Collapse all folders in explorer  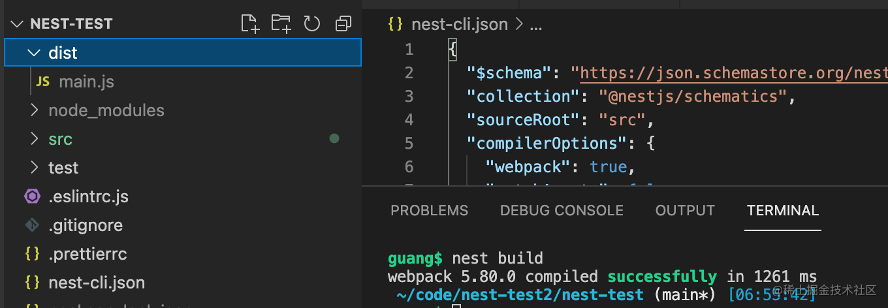click(x=343, y=24)
